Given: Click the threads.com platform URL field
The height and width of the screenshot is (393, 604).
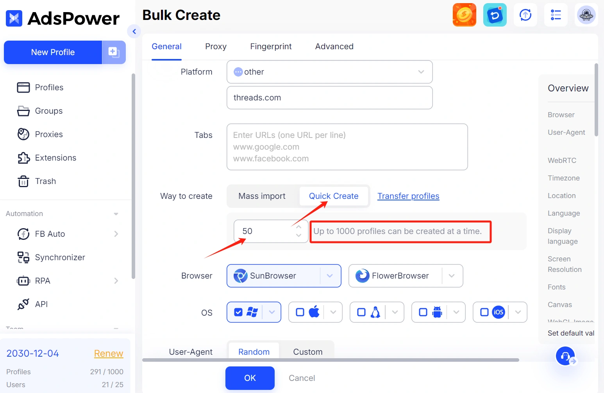Looking at the screenshot, I should tap(330, 98).
